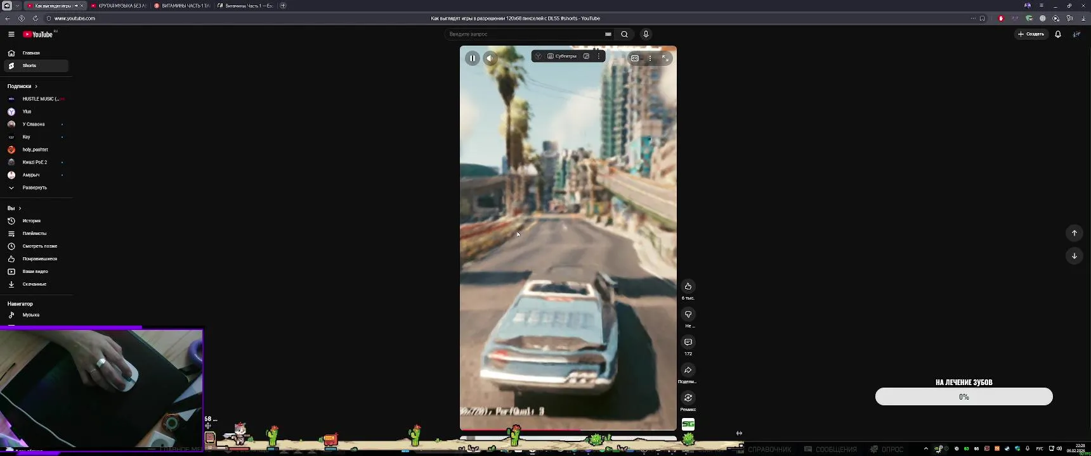Share the Short via Поделиться
Image resolution: width=1091 pixels, height=456 pixels.
click(688, 370)
